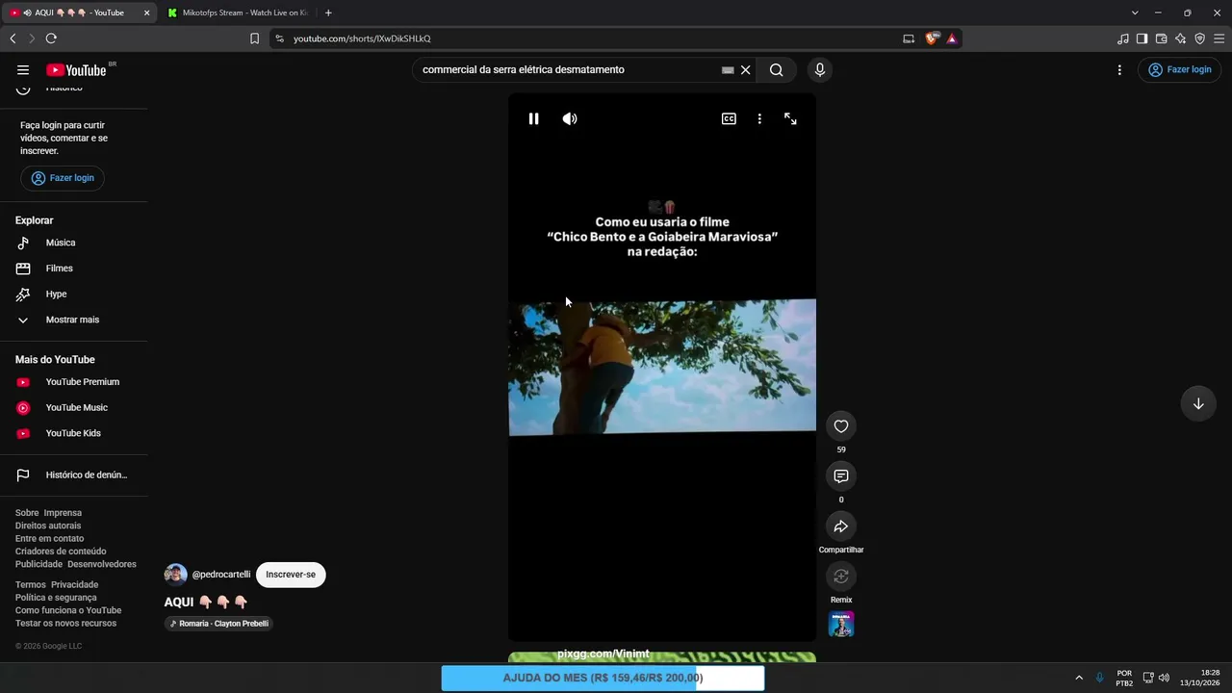1232x693 pixels.
Task: Click the Remix icon
Action: pyautogui.click(x=841, y=577)
